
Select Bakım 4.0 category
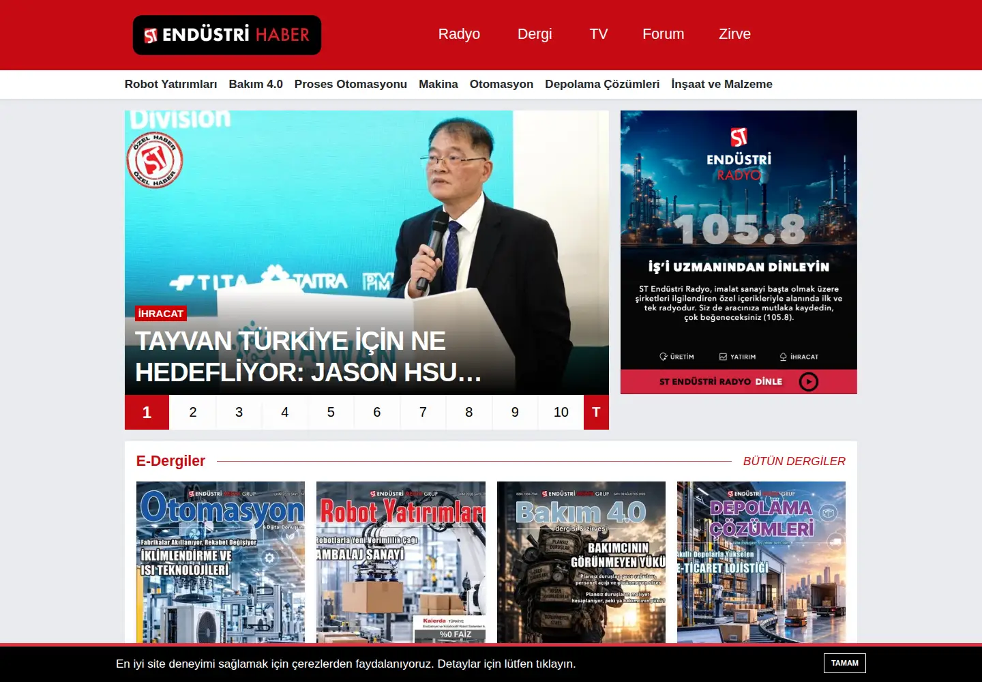[x=256, y=84]
